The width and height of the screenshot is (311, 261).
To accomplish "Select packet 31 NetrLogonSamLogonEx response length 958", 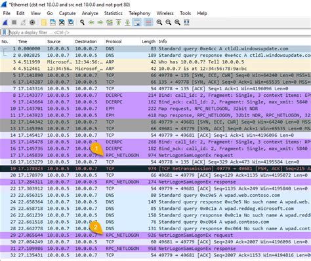I will pos(155,249).
